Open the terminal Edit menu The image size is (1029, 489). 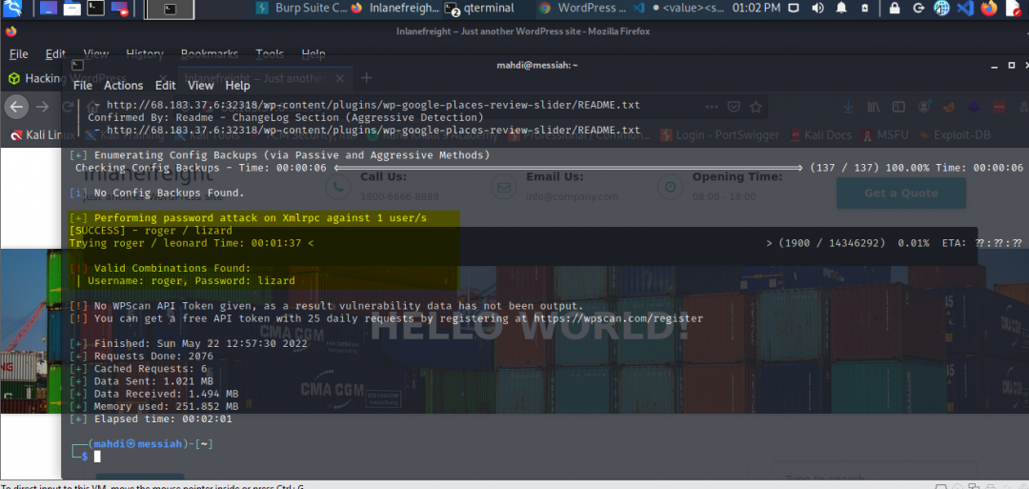click(x=166, y=86)
